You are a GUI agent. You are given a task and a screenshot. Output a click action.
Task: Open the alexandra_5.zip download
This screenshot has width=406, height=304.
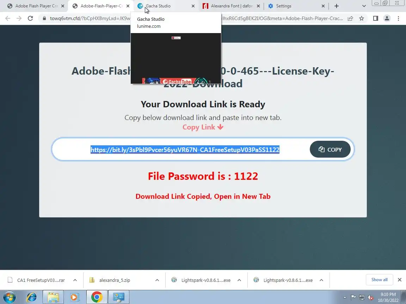115,280
